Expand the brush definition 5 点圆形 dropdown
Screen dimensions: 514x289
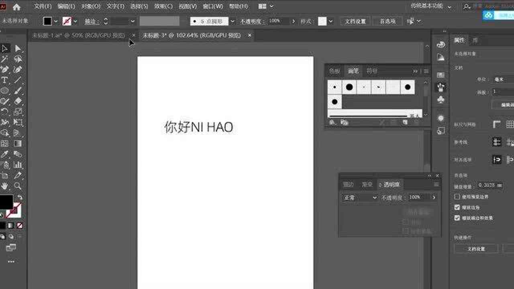(x=233, y=21)
